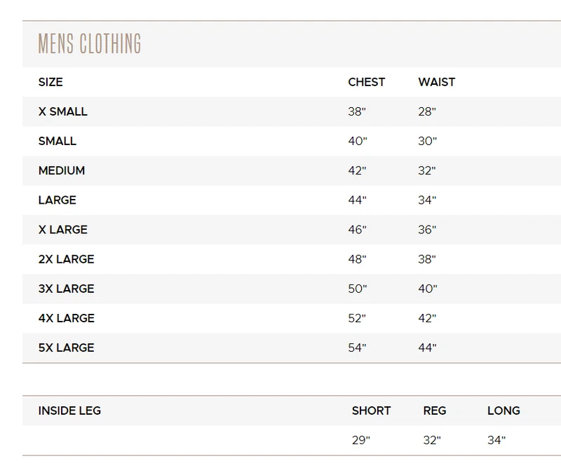Select the 5X LARGE row label
This screenshot has height=475, width=561.
click(x=66, y=347)
